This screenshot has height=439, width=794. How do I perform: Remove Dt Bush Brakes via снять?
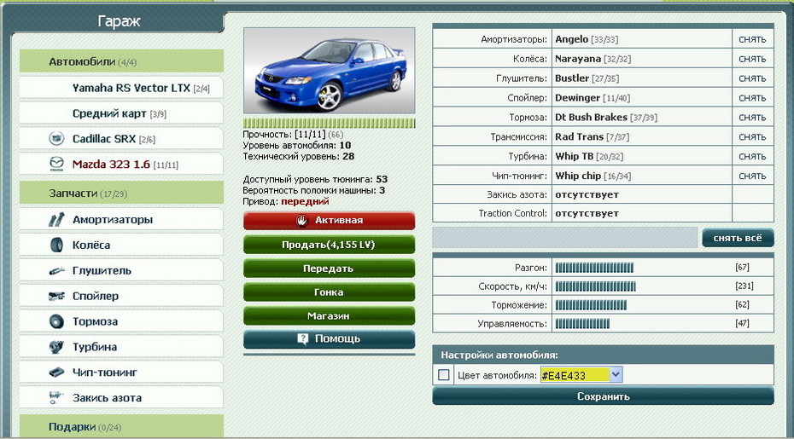[x=752, y=118]
